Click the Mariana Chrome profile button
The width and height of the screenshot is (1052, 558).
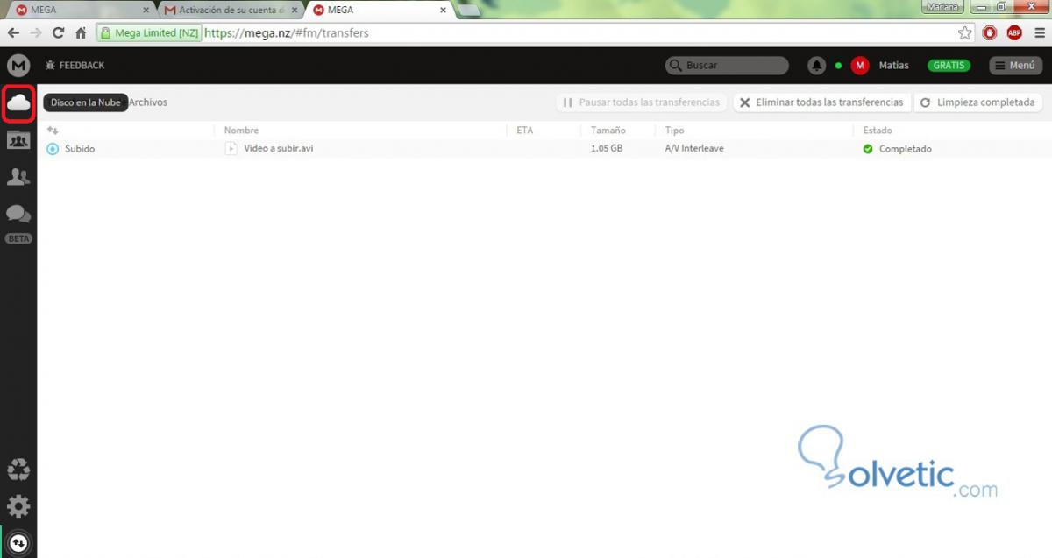pos(943,6)
